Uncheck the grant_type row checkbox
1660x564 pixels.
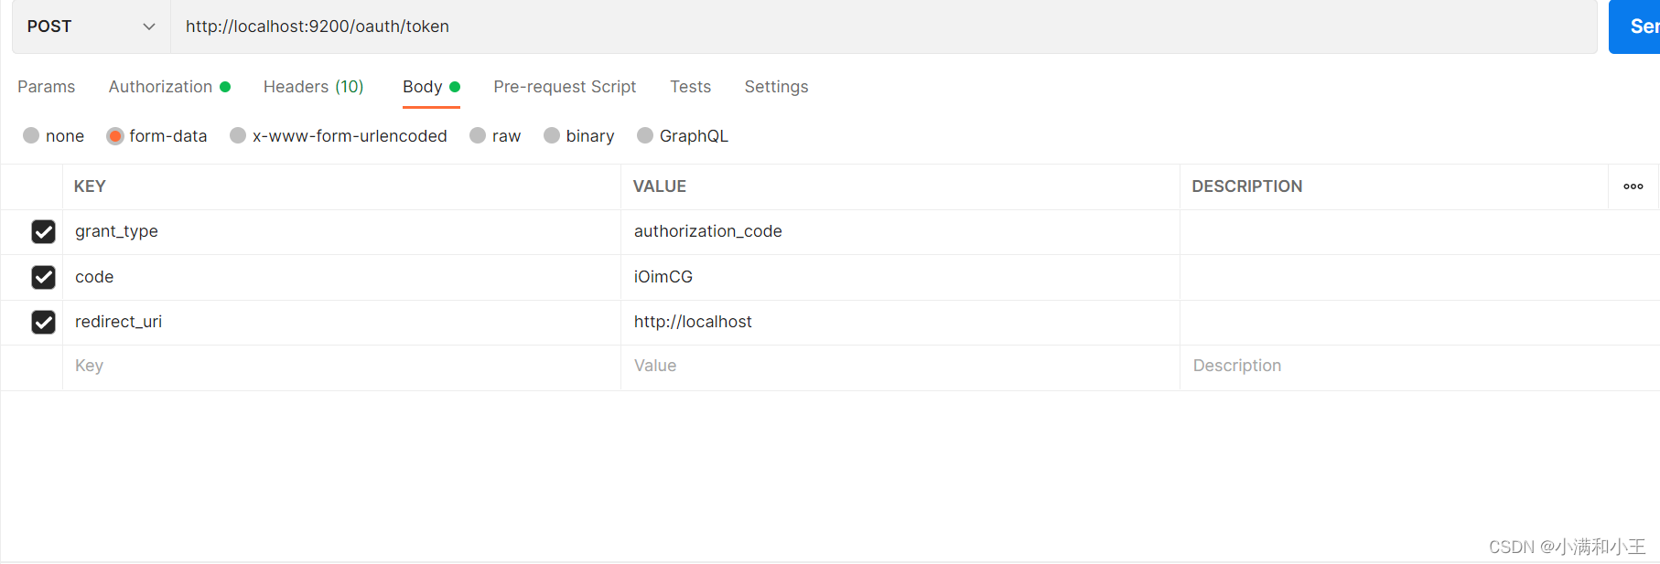click(x=43, y=232)
